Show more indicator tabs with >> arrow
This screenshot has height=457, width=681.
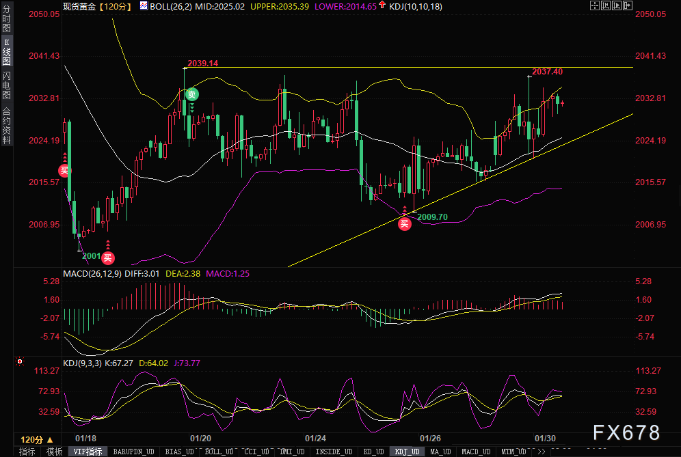point(541,452)
